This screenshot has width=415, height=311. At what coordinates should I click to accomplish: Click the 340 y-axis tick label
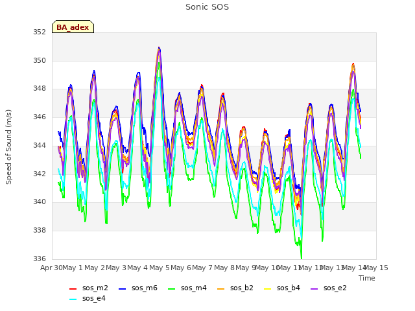[x=39, y=202]
